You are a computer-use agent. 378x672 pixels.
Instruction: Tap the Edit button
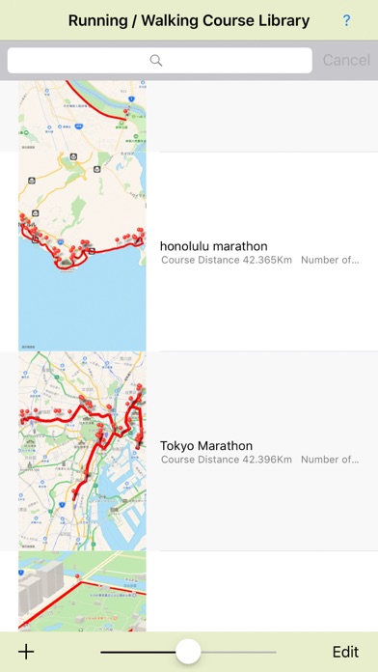point(345,652)
